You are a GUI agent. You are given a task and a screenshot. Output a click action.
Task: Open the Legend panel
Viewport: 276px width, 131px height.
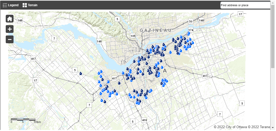11,5
